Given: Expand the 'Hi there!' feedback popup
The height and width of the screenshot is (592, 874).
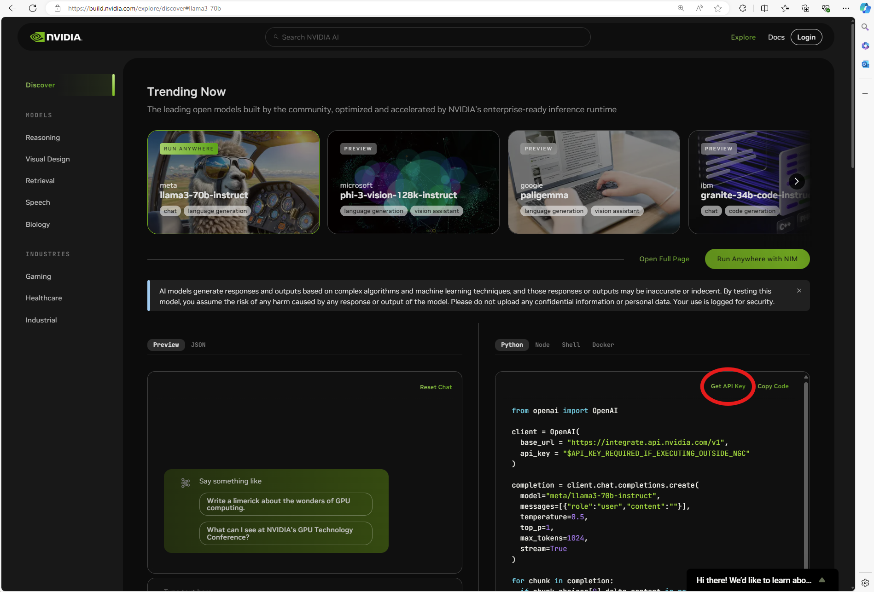Looking at the screenshot, I should [x=822, y=580].
